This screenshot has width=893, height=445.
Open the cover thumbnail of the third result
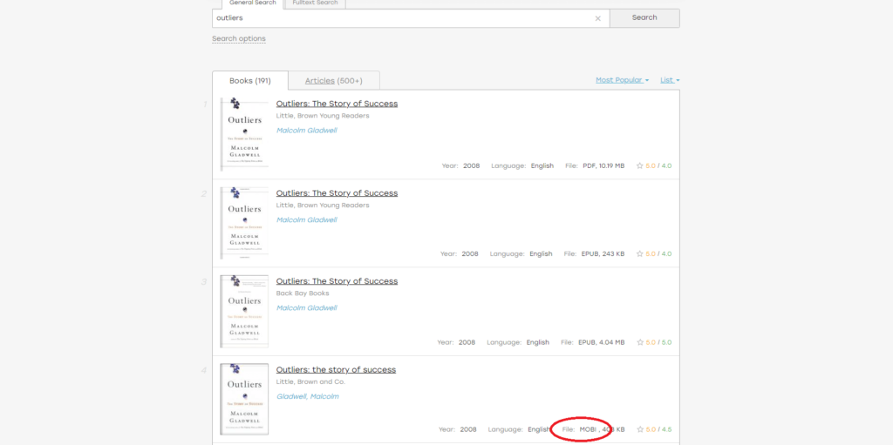(244, 311)
